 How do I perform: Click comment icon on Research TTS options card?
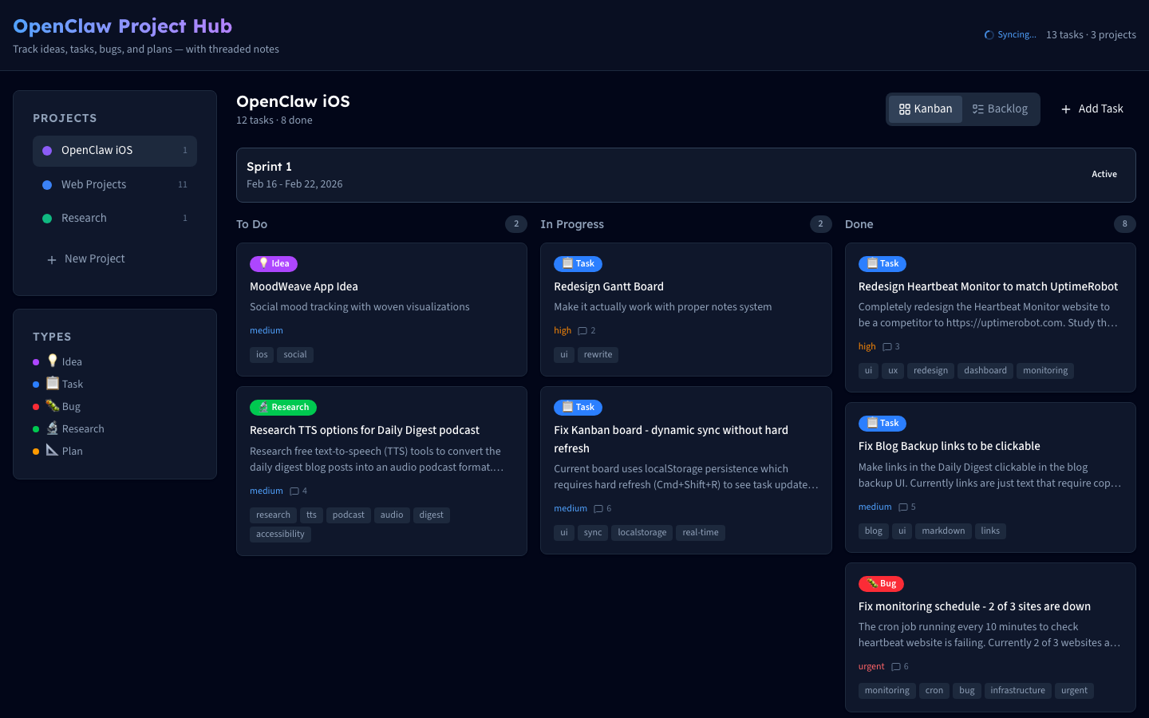click(294, 491)
